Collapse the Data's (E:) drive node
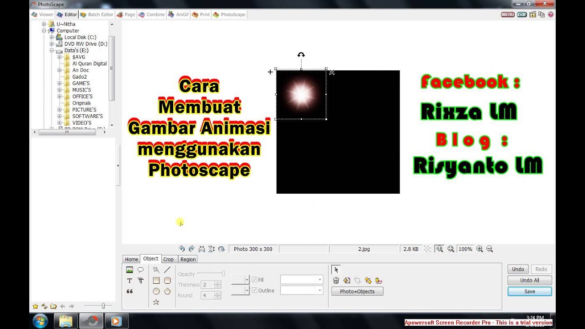 pyautogui.click(x=52, y=50)
